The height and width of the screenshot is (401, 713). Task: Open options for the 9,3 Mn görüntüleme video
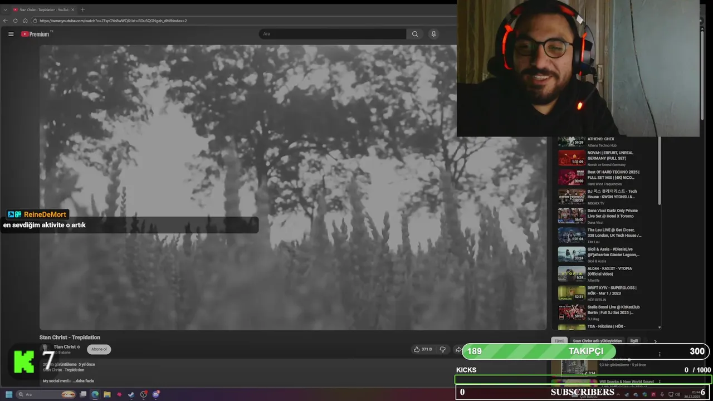[x=660, y=354]
